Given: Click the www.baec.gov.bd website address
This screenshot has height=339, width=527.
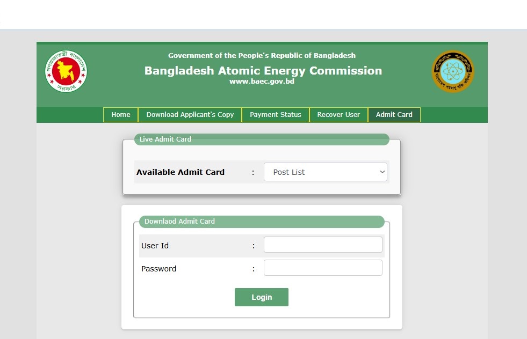Looking at the screenshot, I should click(x=262, y=82).
